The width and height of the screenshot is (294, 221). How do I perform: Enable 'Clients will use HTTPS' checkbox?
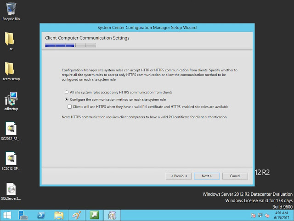tap(70, 107)
